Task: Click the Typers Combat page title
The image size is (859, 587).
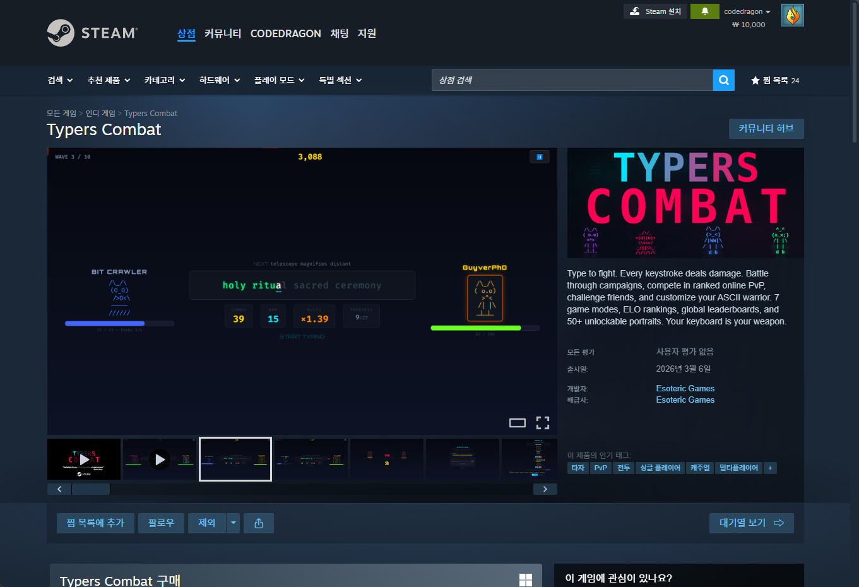Action: tap(104, 130)
